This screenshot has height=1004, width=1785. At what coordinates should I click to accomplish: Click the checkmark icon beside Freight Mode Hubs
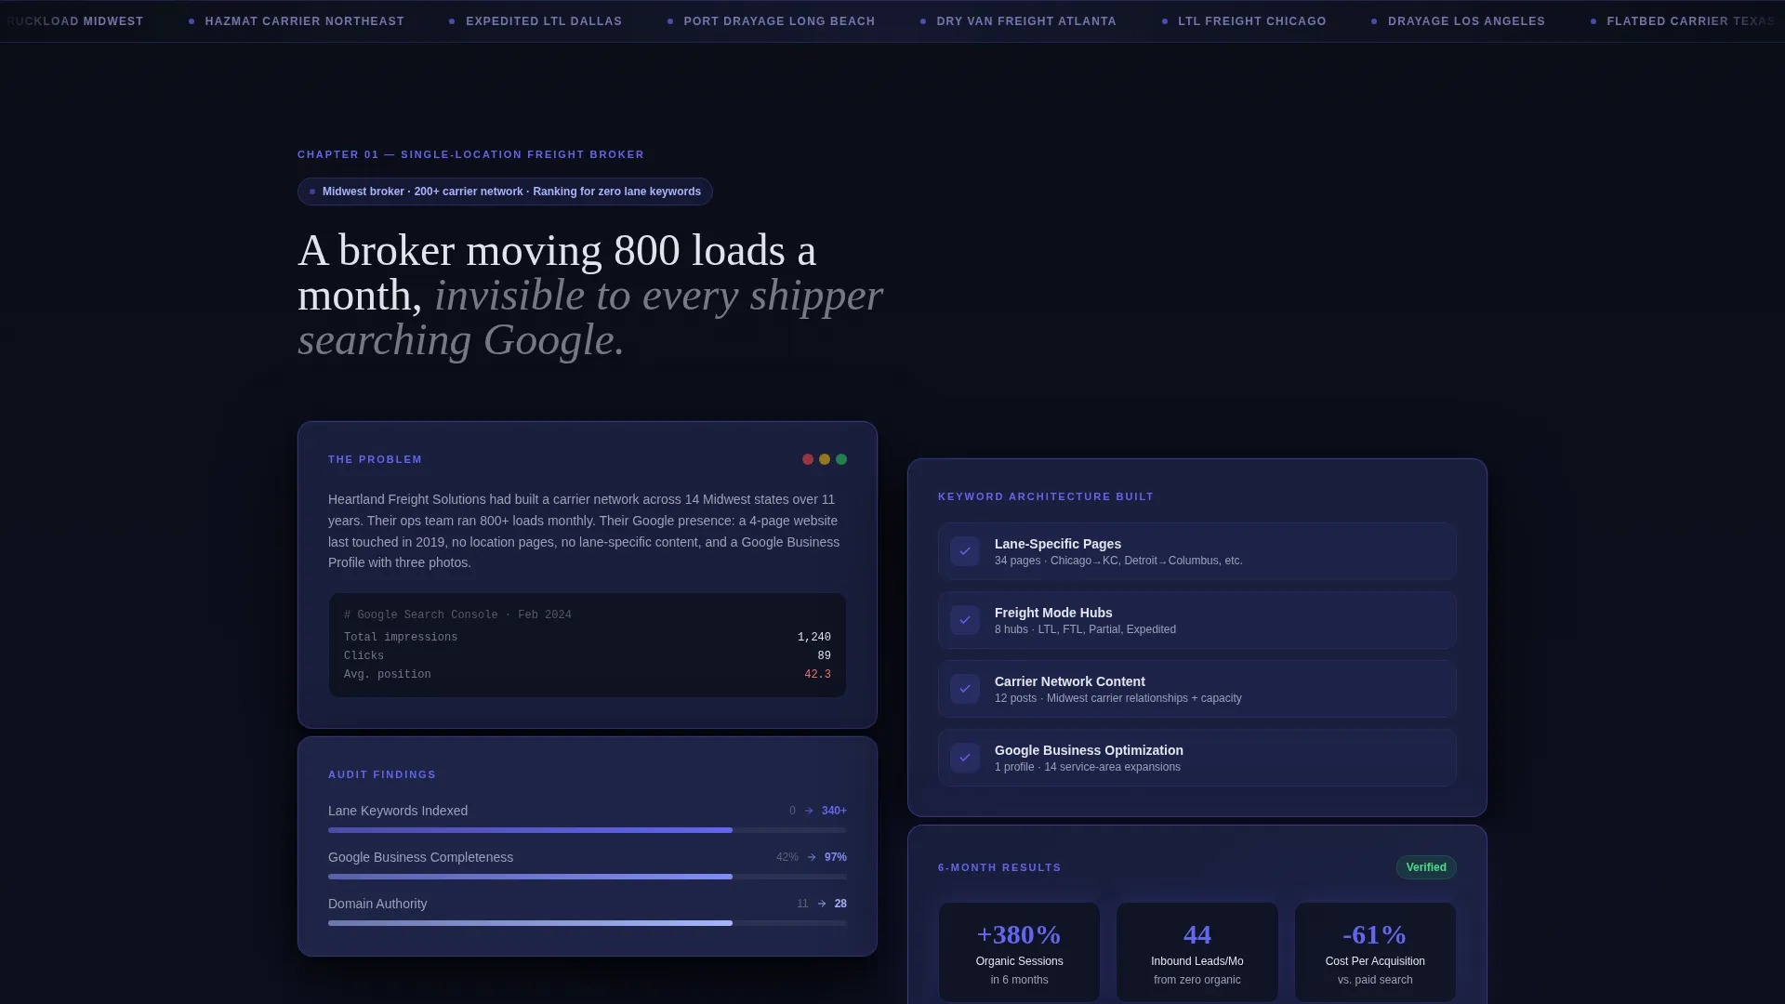(x=965, y=620)
